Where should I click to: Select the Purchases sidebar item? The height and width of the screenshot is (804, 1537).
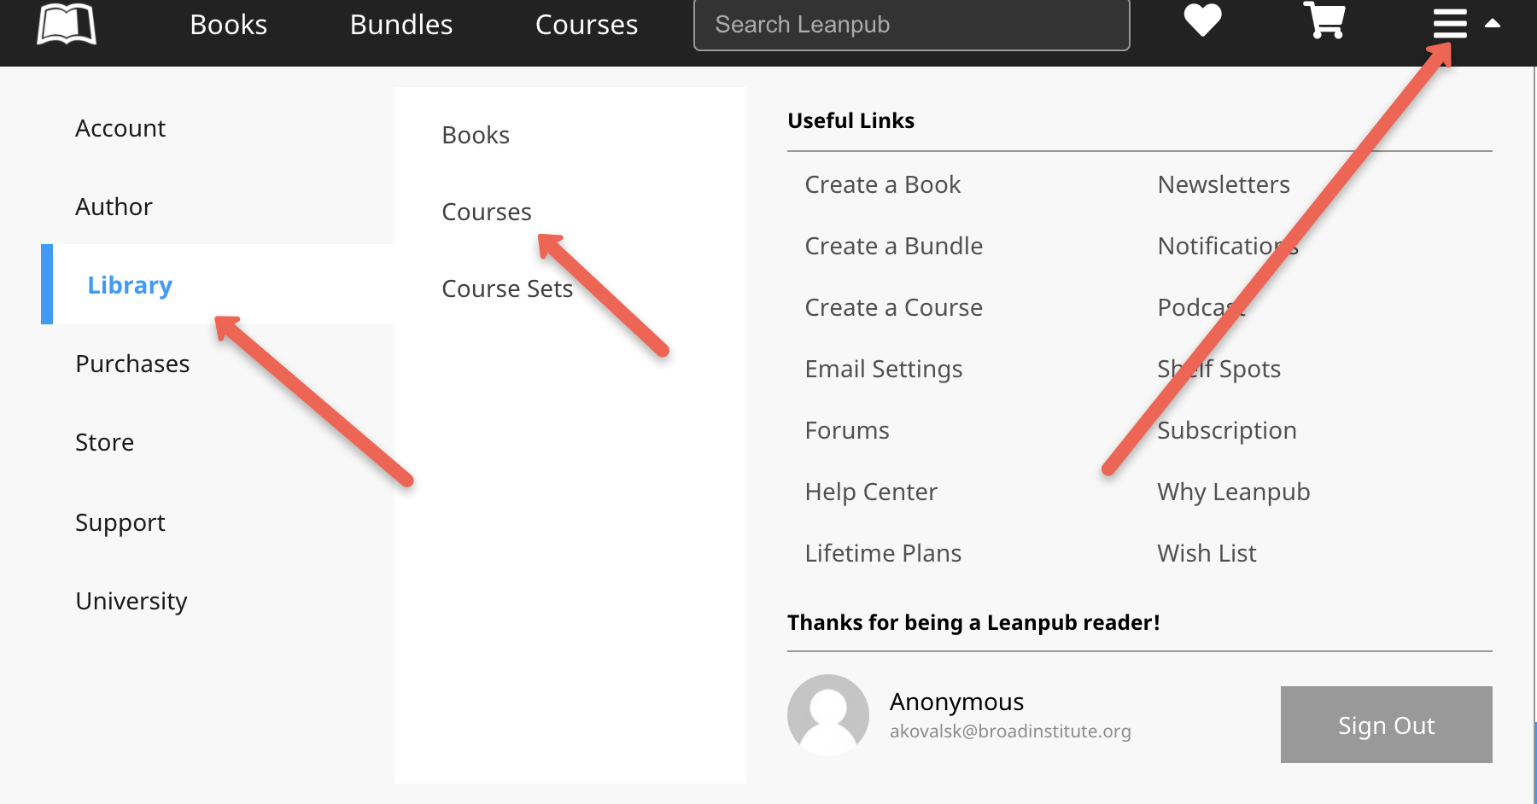(x=132, y=364)
